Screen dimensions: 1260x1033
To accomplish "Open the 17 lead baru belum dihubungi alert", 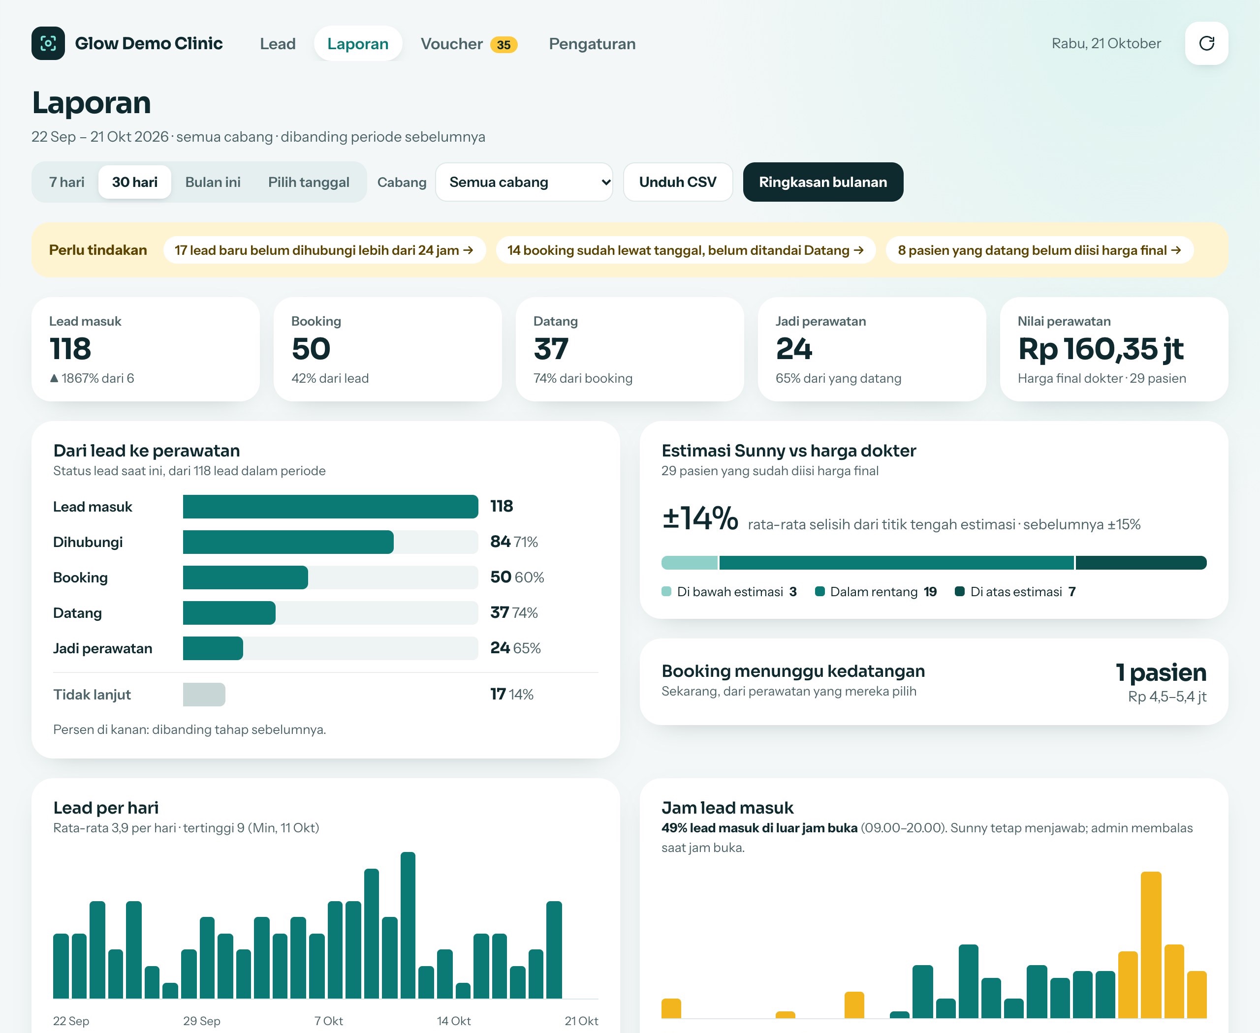I will pos(324,250).
